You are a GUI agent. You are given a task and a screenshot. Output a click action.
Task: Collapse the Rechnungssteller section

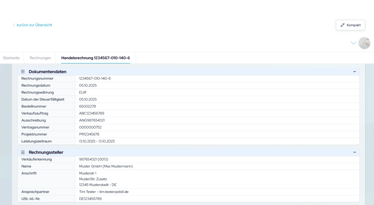tap(354, 152)
